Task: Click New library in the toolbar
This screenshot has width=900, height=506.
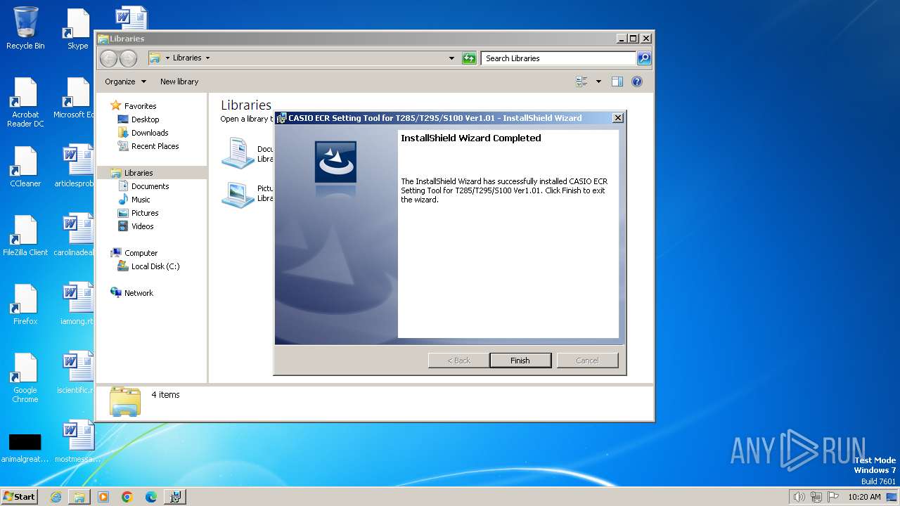Action: (x=179, y=82)
